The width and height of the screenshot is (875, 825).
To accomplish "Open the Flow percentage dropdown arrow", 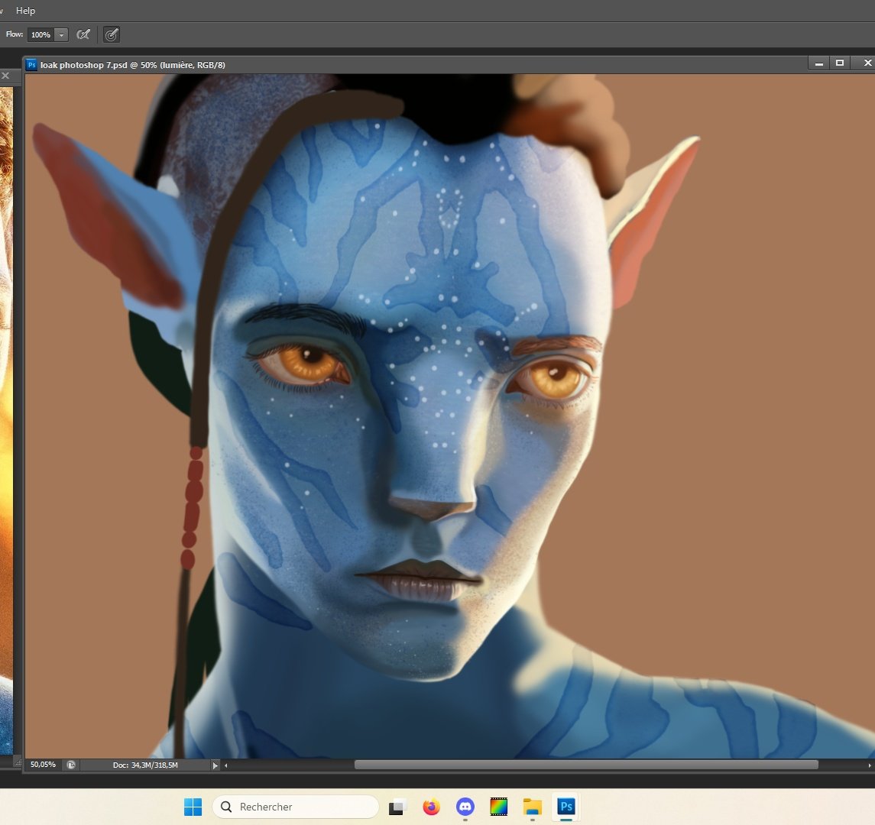I will pyautogui.click(x=61, y=34).
